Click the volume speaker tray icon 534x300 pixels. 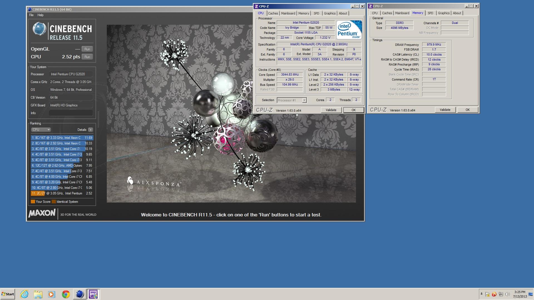508,294
